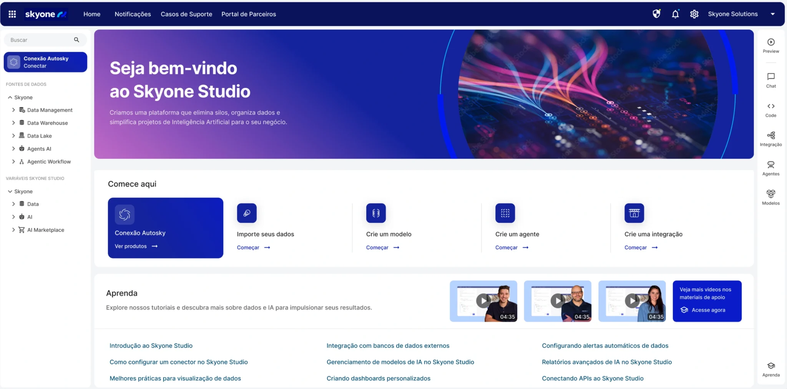
Task: Click the Agentic Workflow icon
Action: [22, 161]
